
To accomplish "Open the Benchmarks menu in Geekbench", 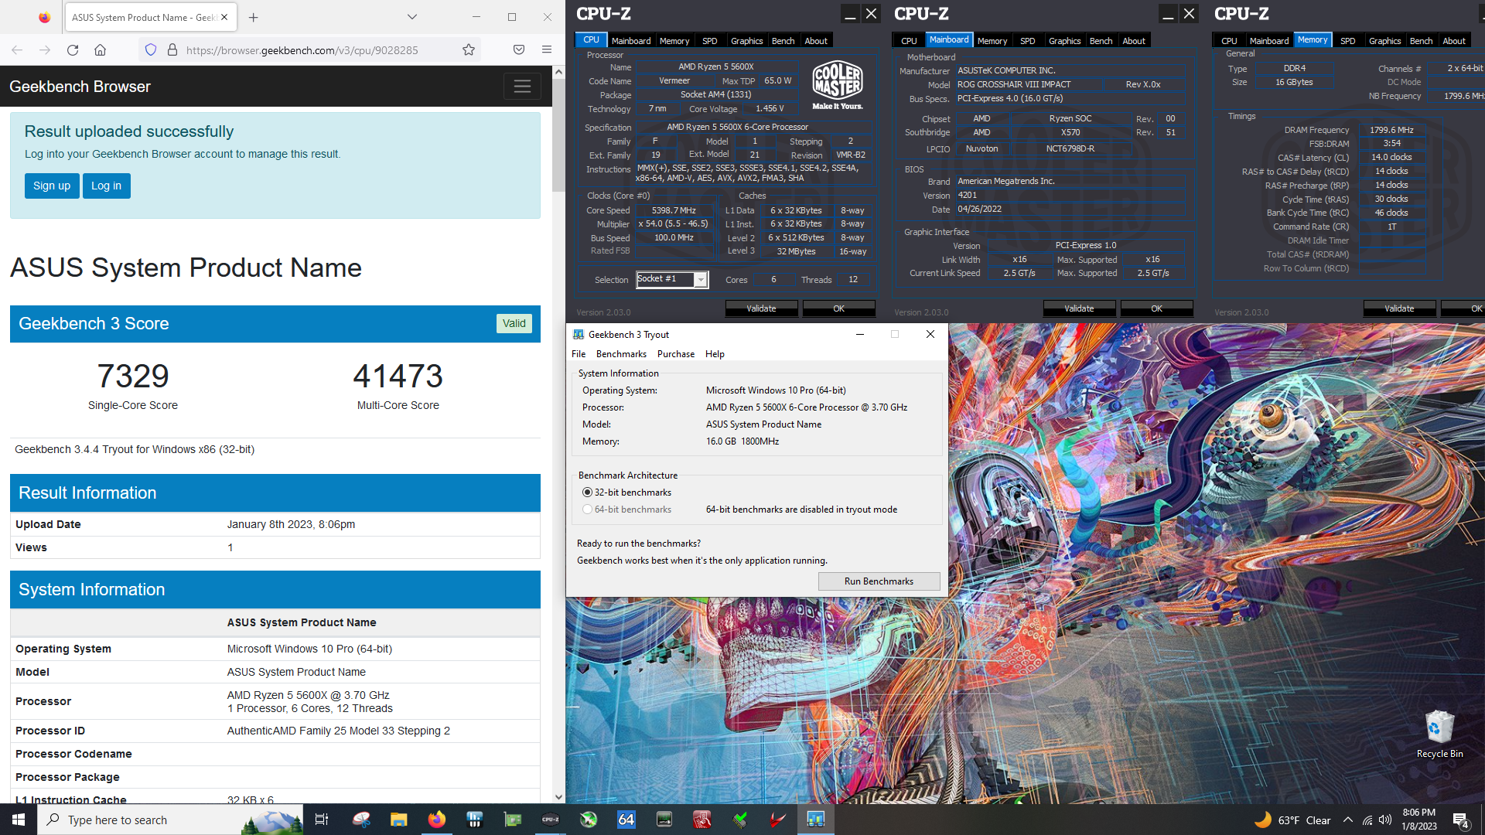I will 621,354.
